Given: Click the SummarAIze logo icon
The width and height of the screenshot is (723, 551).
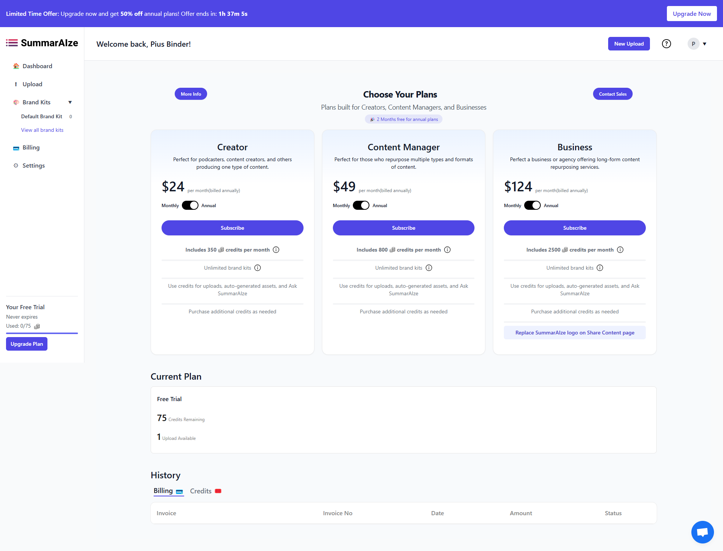Looking at the screenshot, I should point(12,43).
